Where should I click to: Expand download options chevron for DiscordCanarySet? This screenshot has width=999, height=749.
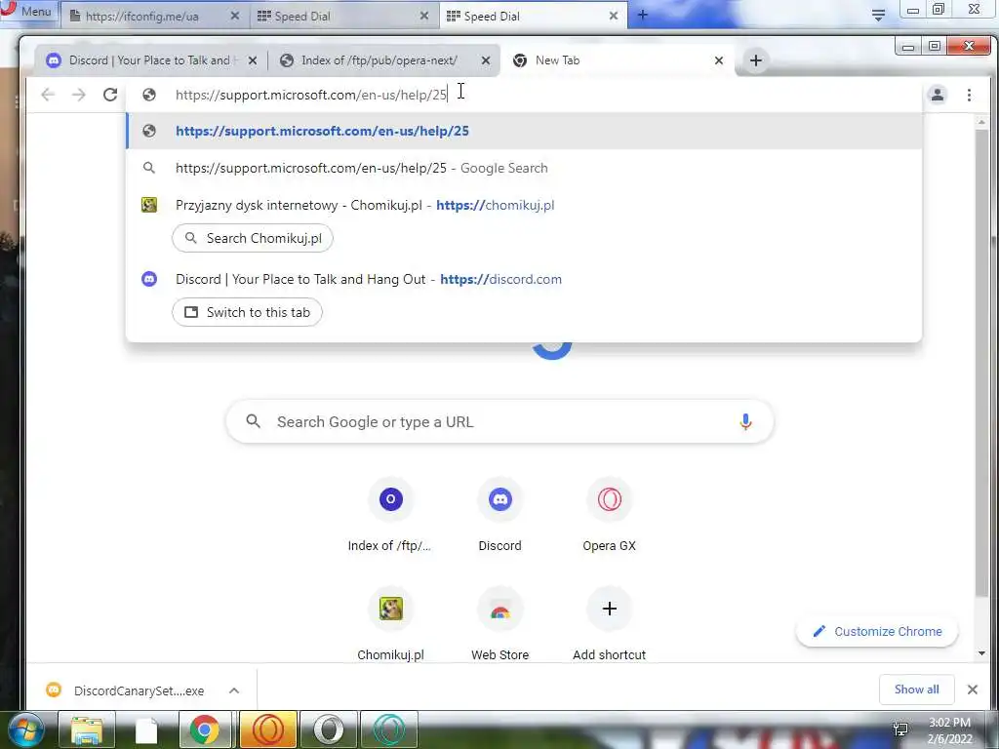coord(234,690)
